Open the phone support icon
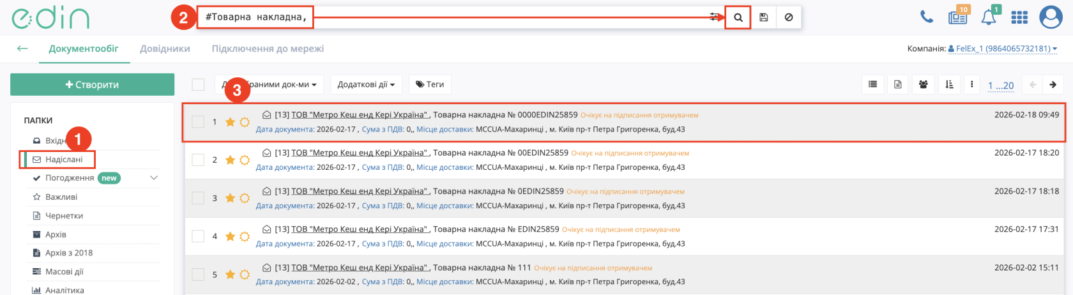This screenshot has height=295, width=1073. [x=926, y=17]
